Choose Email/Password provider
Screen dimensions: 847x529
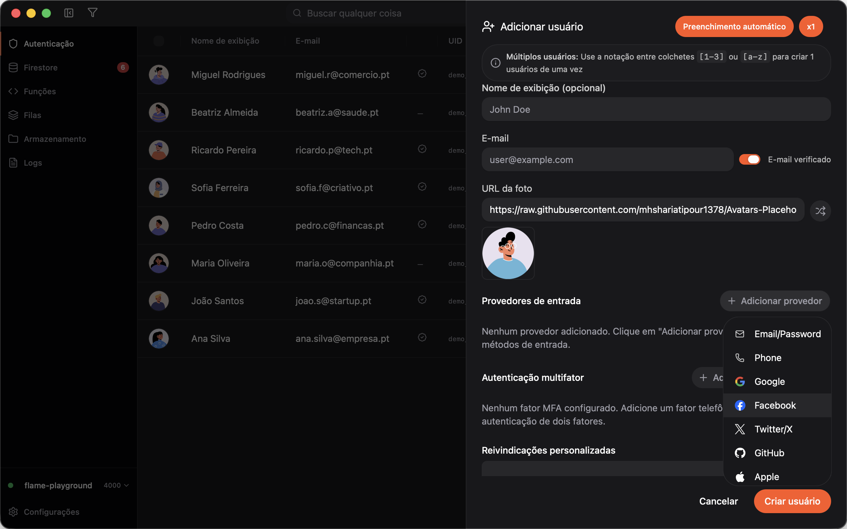click(x=777, y=334)
